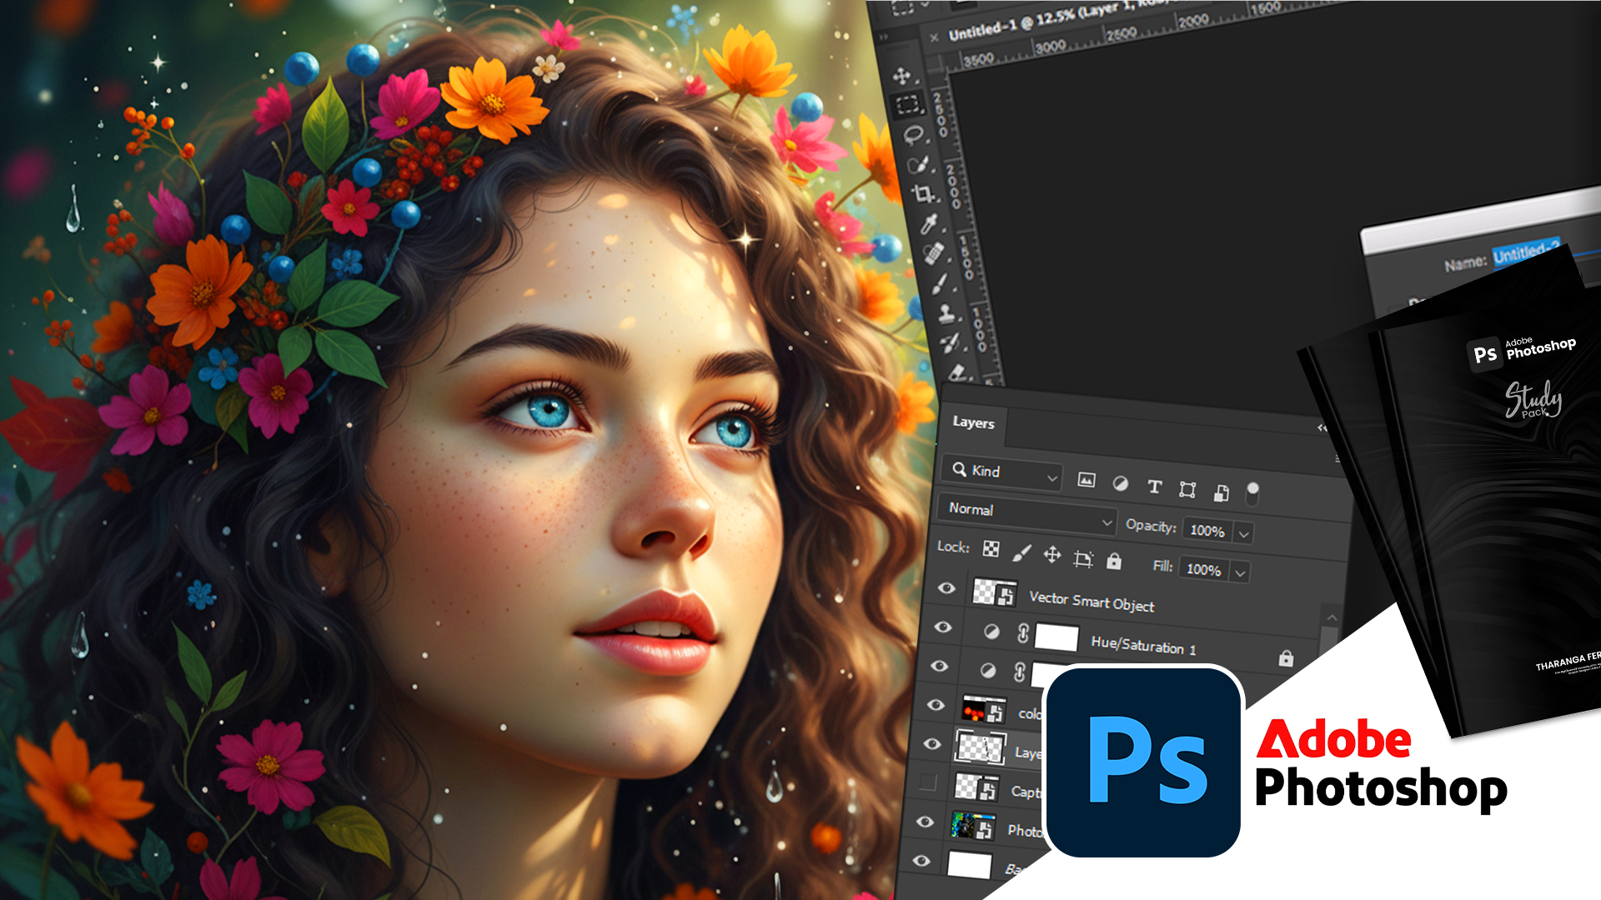
Task: Click Hue/Saturation 1 adjustment circle icon
Action: click(x=991, y=632)
